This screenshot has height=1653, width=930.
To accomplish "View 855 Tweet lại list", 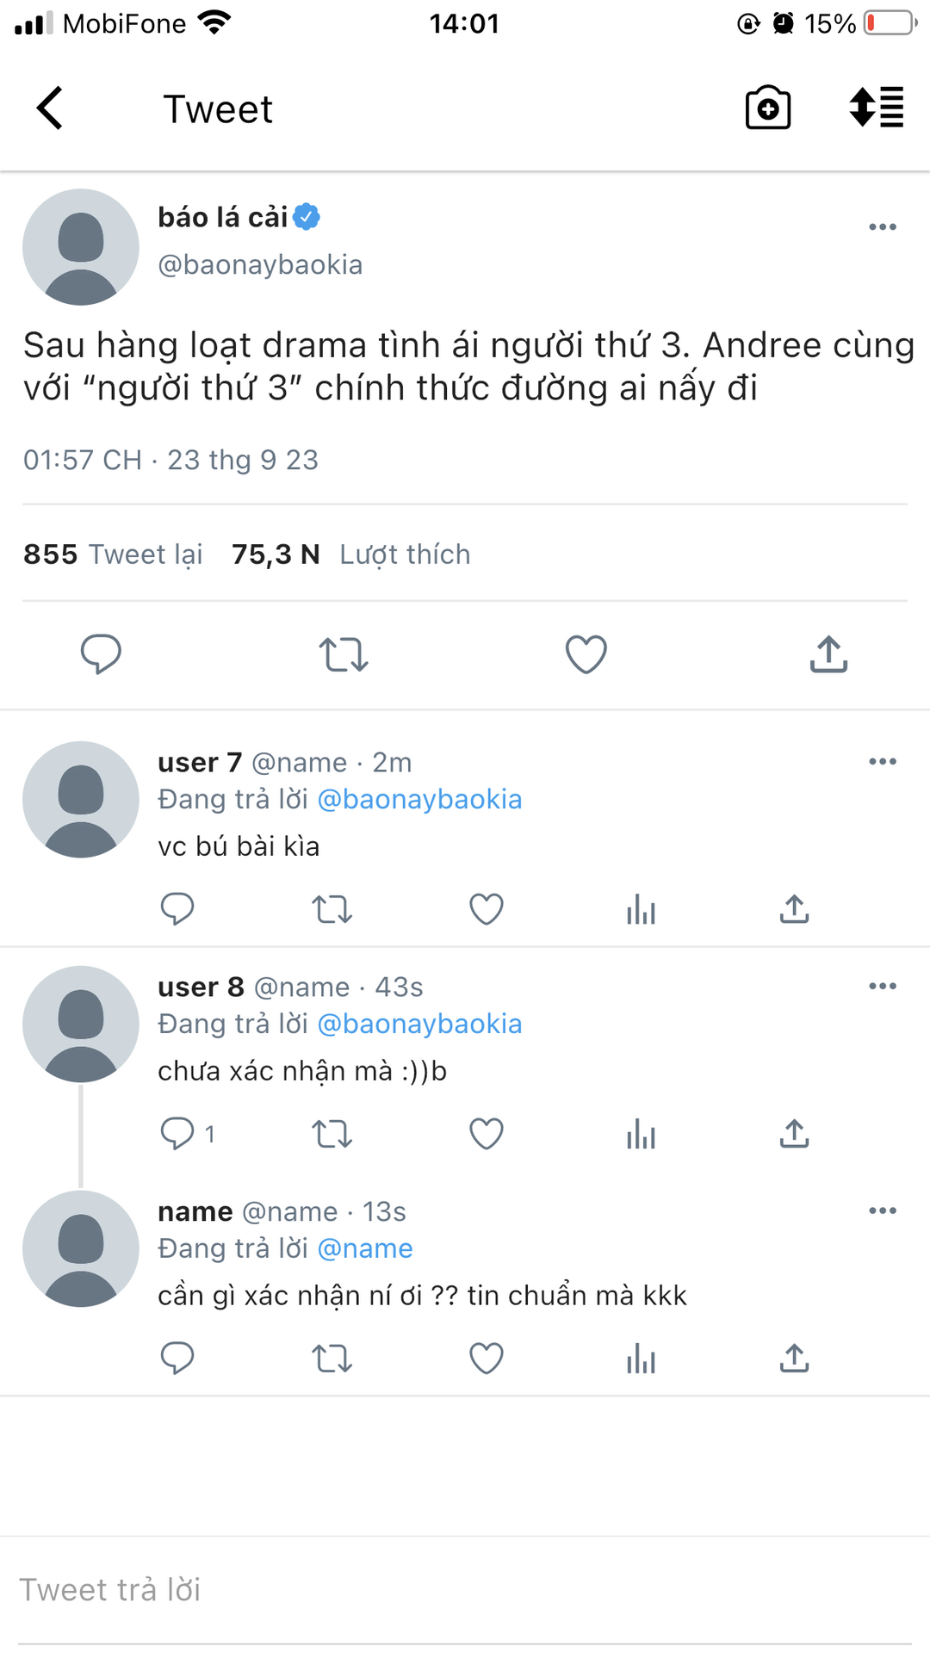I will click(x=113, y=554).
